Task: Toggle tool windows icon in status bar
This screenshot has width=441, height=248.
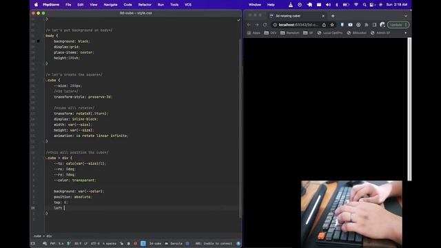Action: (x=33, y=243)
